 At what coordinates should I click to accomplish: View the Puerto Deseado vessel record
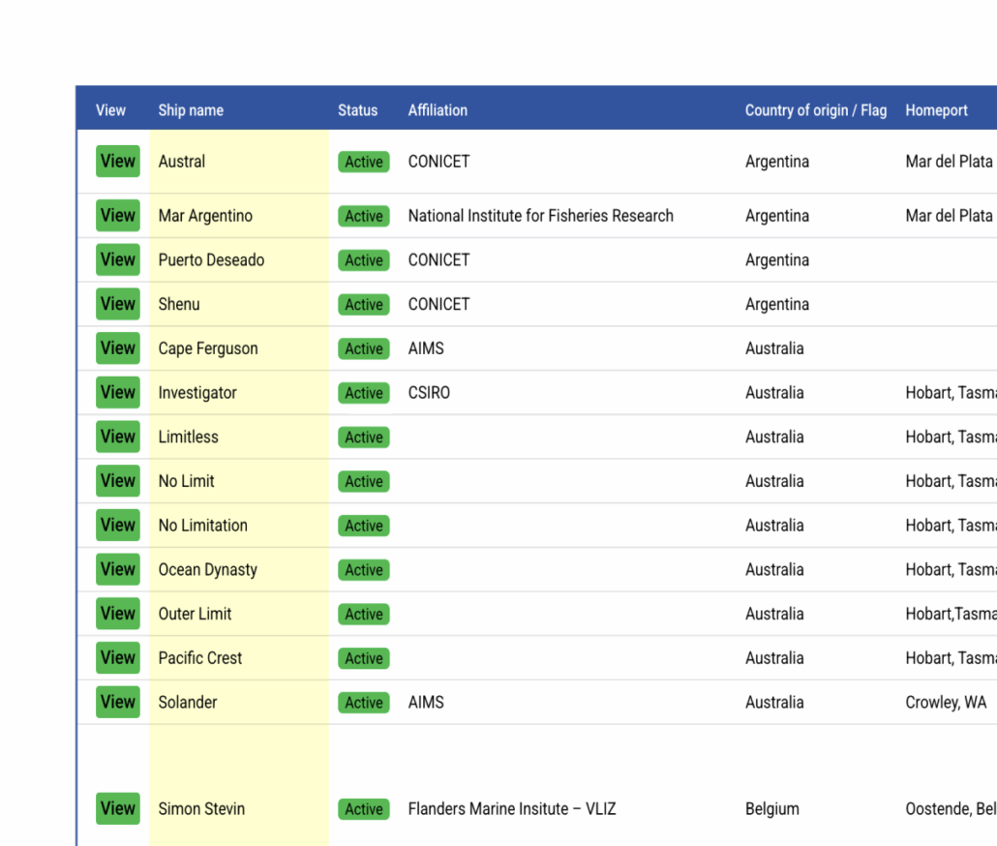(117, 259)
